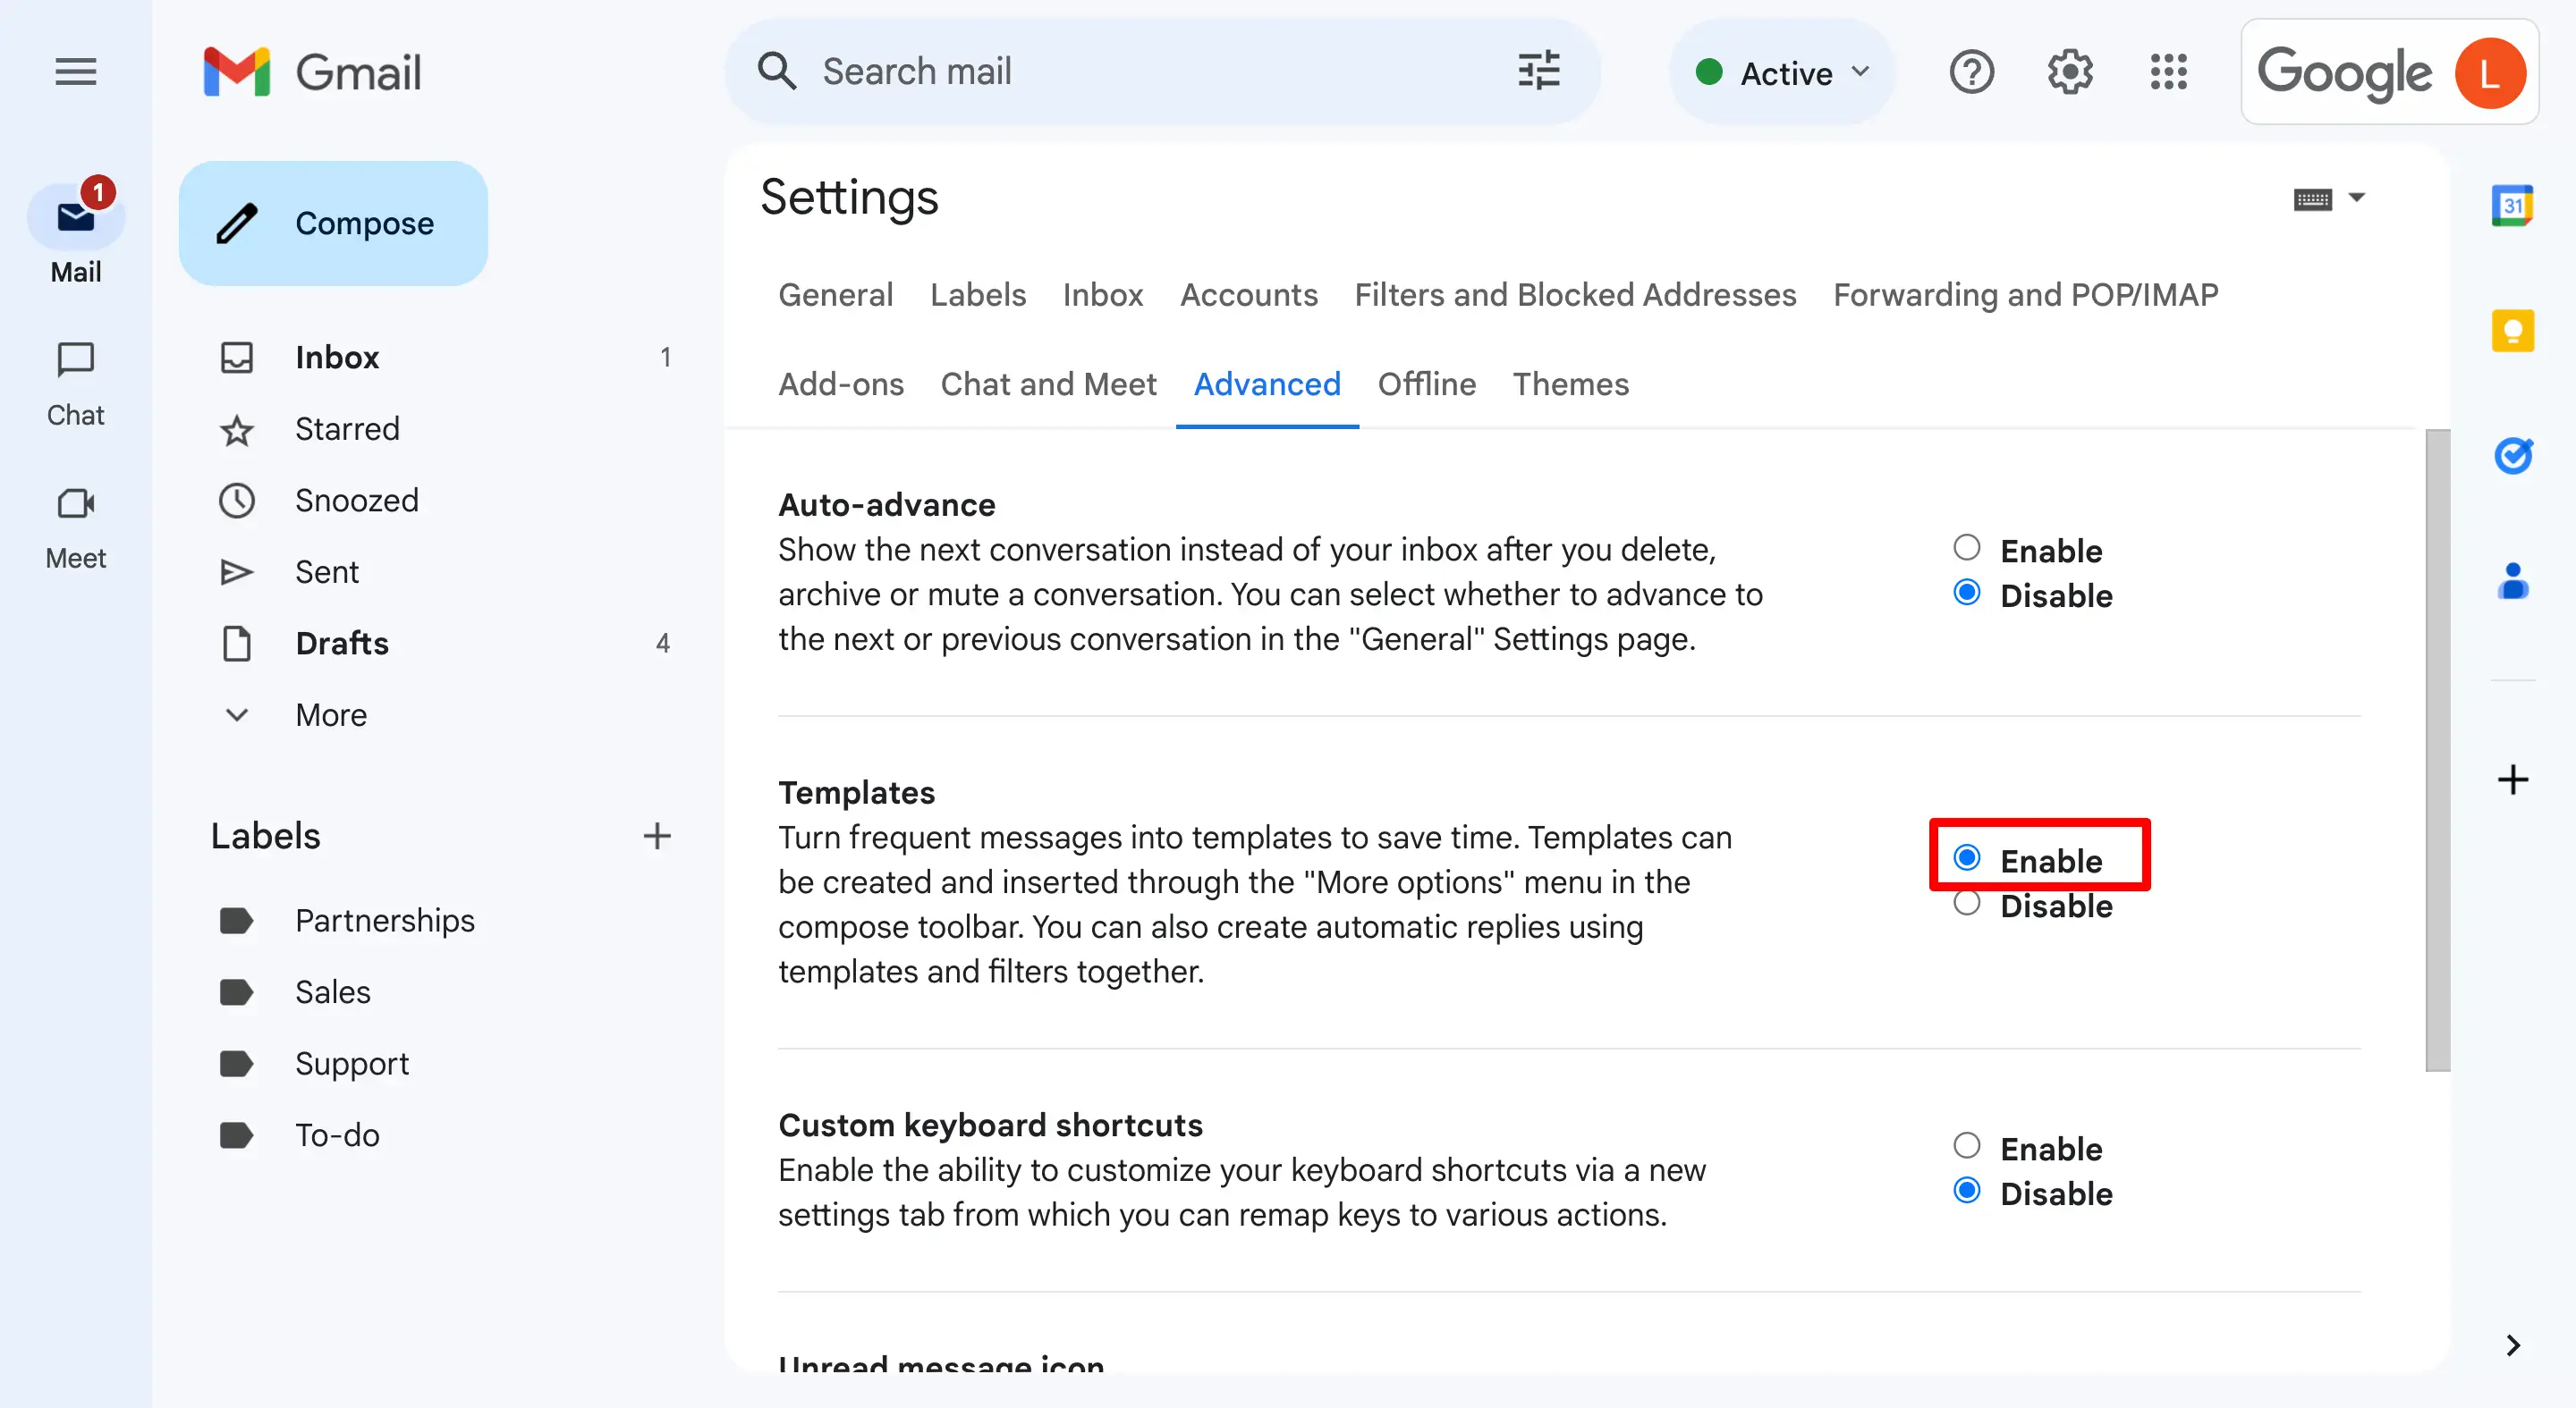Disable the Templates feature
This screenshot has width=2576, height=1408.
pyautogui.click(x=1966, y=904)
